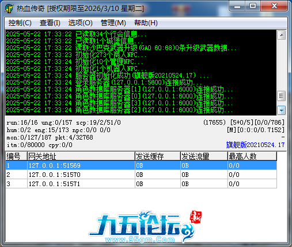Minimize the 热血传奇 window
Screen dimensions: 292x247
[x=237, y=6]
